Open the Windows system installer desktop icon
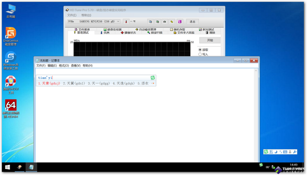 click(11, 60)
